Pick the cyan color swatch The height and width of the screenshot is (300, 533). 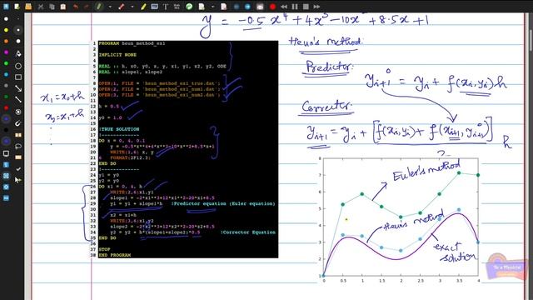[x=6, y=74]
